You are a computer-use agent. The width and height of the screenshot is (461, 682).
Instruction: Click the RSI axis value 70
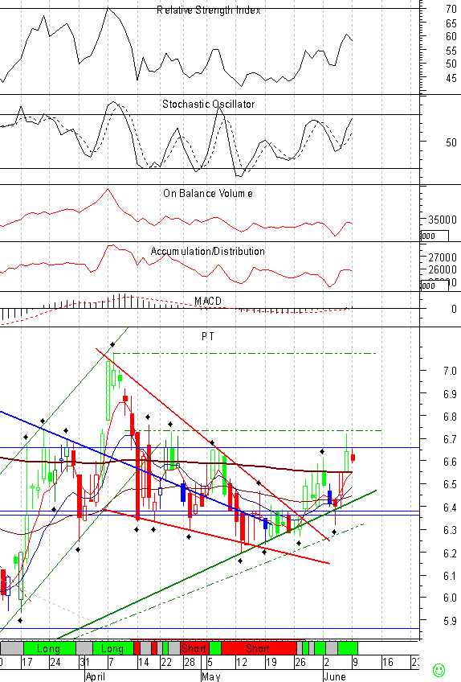(451, 9)
